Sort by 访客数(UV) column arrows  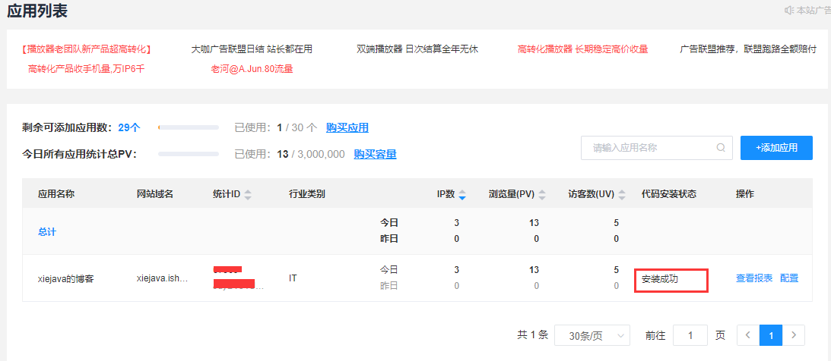620,195
